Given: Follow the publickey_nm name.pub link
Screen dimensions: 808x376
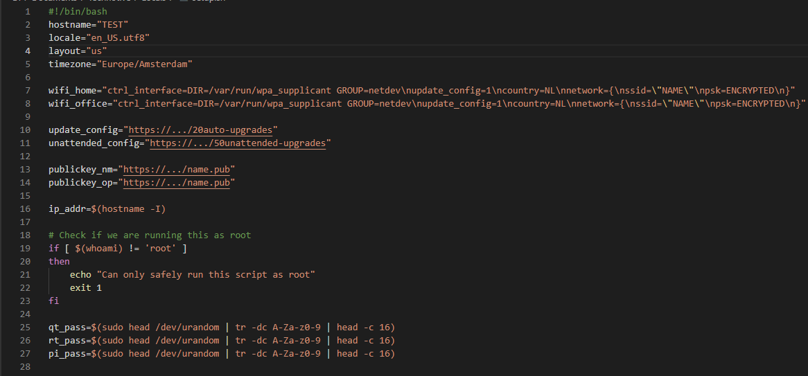Looking at the screenshot, I should click(x=177, y=170).
